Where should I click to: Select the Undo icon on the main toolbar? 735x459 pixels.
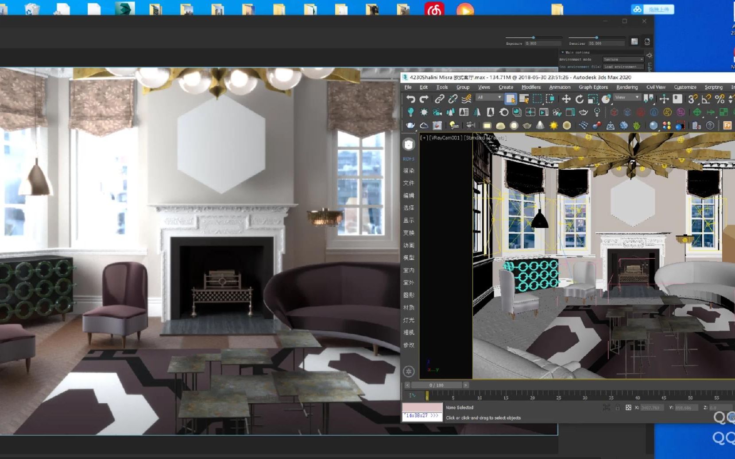[411, 98]
